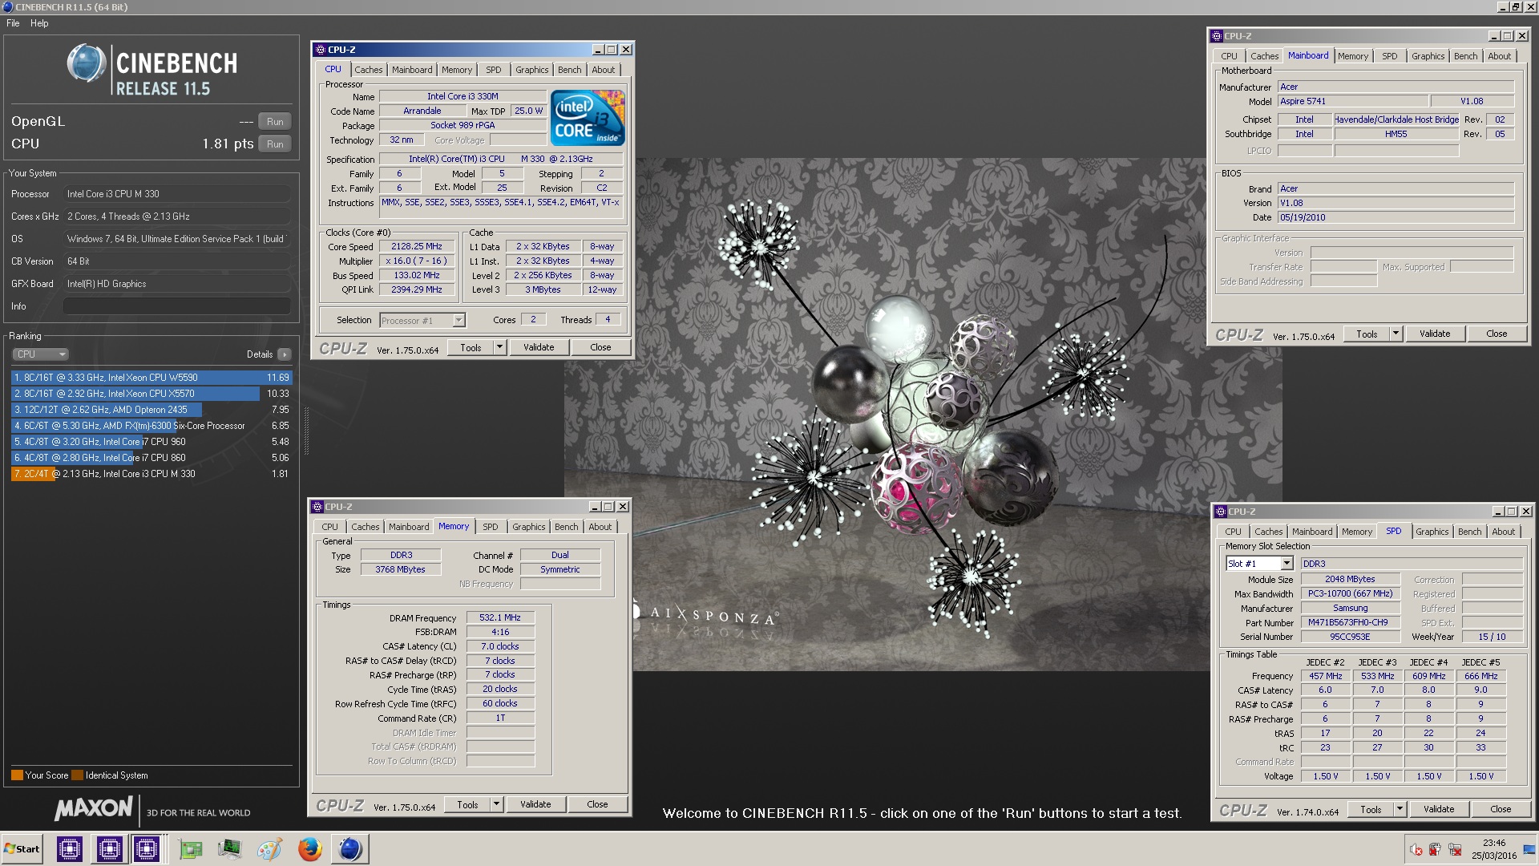Open the system monitor icon on taskbar
1539x866 pixels.
(x=229, y=849)
